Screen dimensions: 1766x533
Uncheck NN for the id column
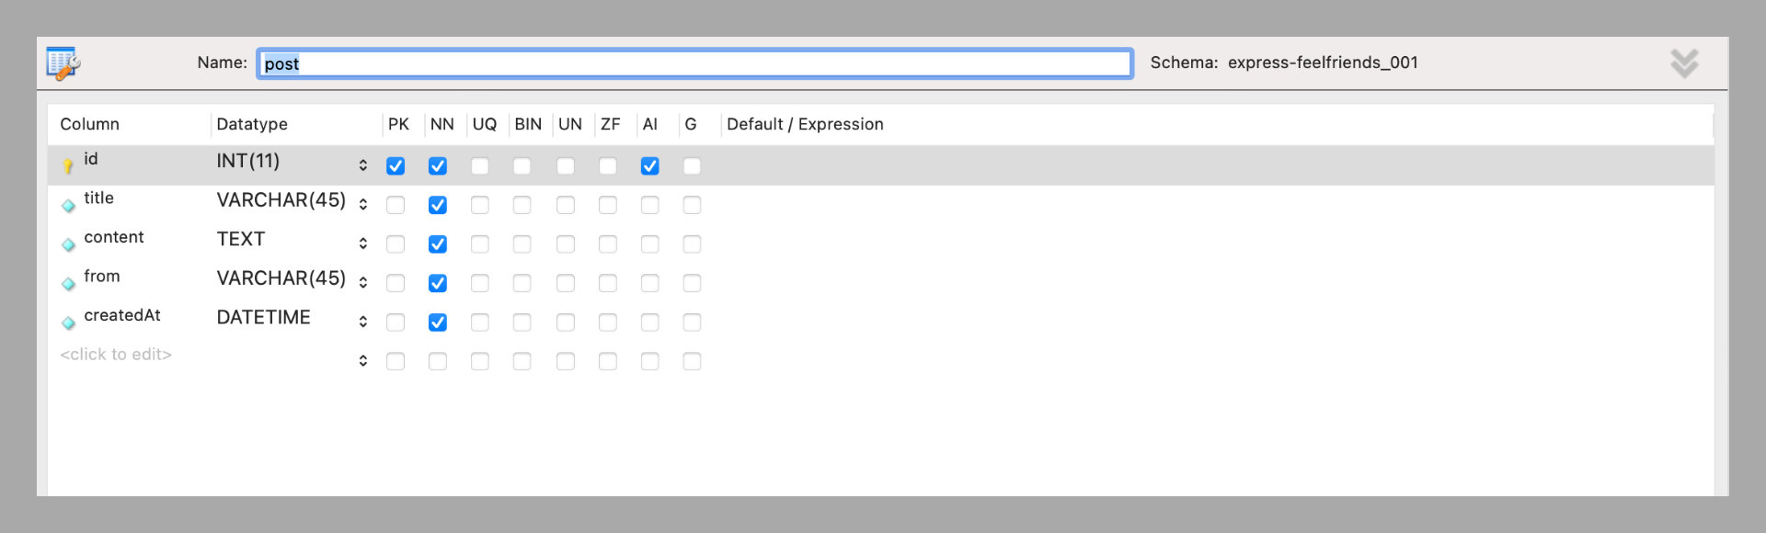pyautogui.click(x=438, y=166)
